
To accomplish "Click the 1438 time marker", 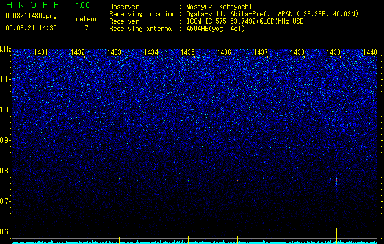I will [297, 52].
